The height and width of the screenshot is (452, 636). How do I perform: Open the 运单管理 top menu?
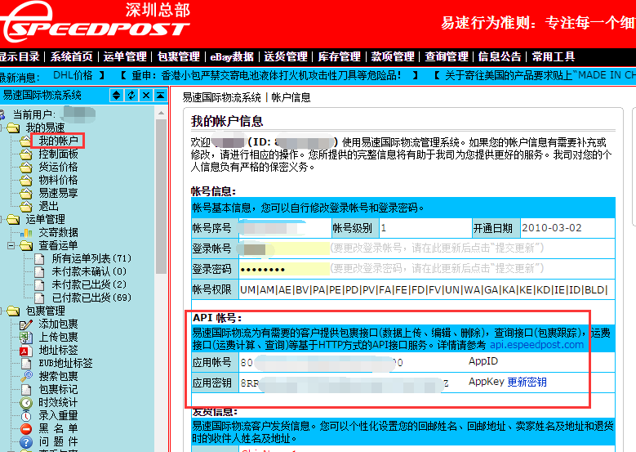click(x=125, y=56)
